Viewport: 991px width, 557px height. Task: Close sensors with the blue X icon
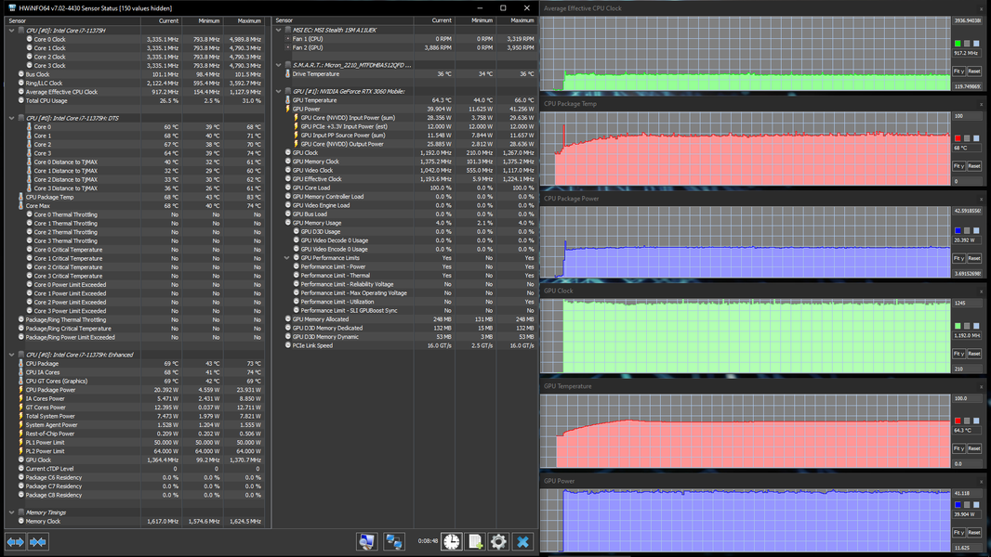(x=522, y=541)
